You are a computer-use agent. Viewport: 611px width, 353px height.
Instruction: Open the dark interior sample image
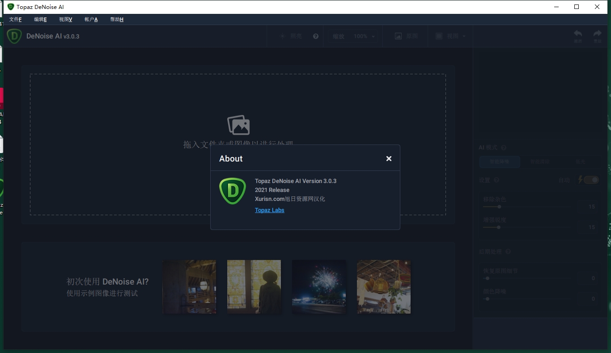click(x=189, y=287)
